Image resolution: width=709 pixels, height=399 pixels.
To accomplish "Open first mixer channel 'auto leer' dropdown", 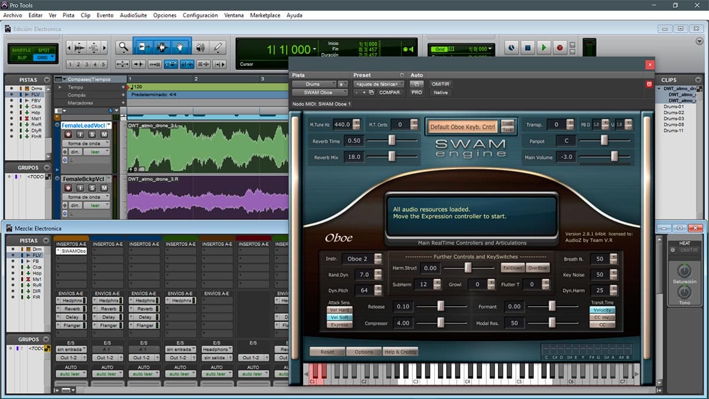I will tap(72, 374).
